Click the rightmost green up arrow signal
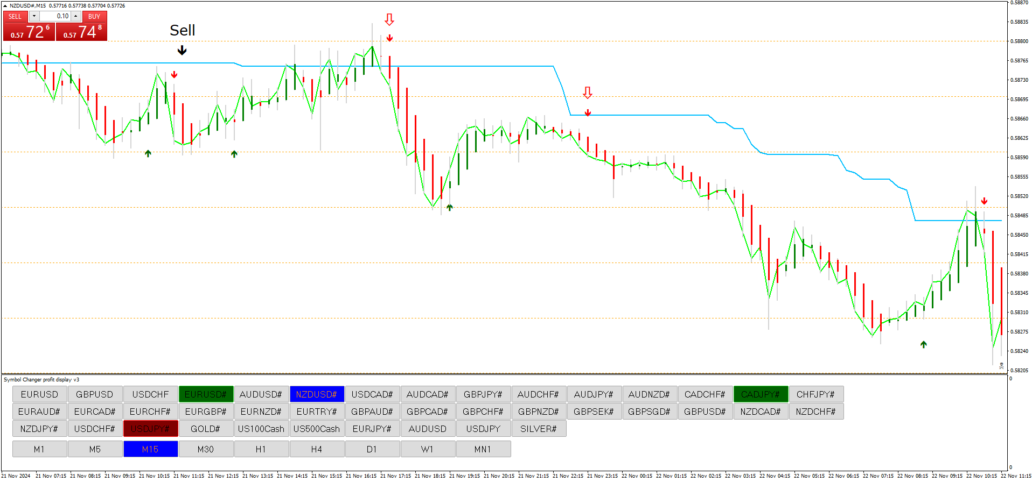 (x=923, y=344)
